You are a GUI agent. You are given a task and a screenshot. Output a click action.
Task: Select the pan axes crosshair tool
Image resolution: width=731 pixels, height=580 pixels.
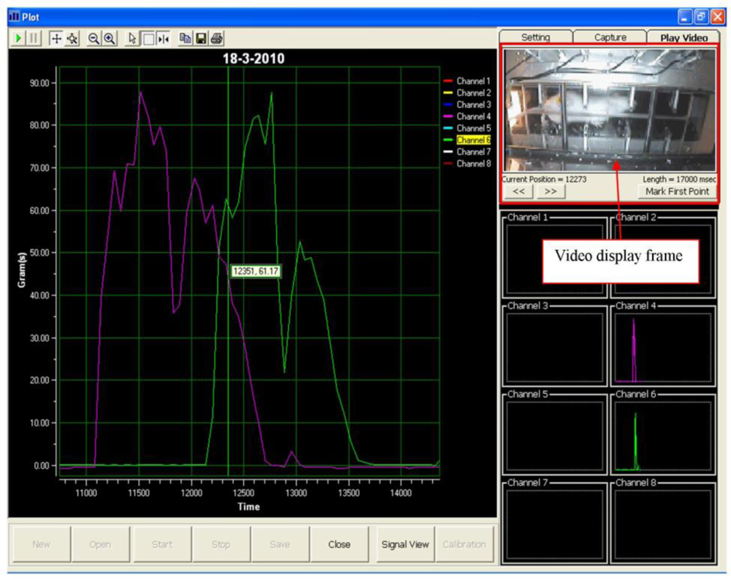click(56, 39)
